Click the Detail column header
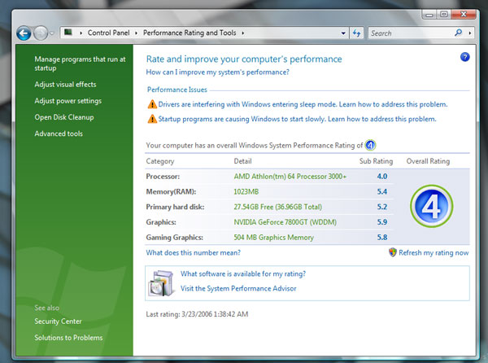This screenshot has height=363, width=488. 242,161
